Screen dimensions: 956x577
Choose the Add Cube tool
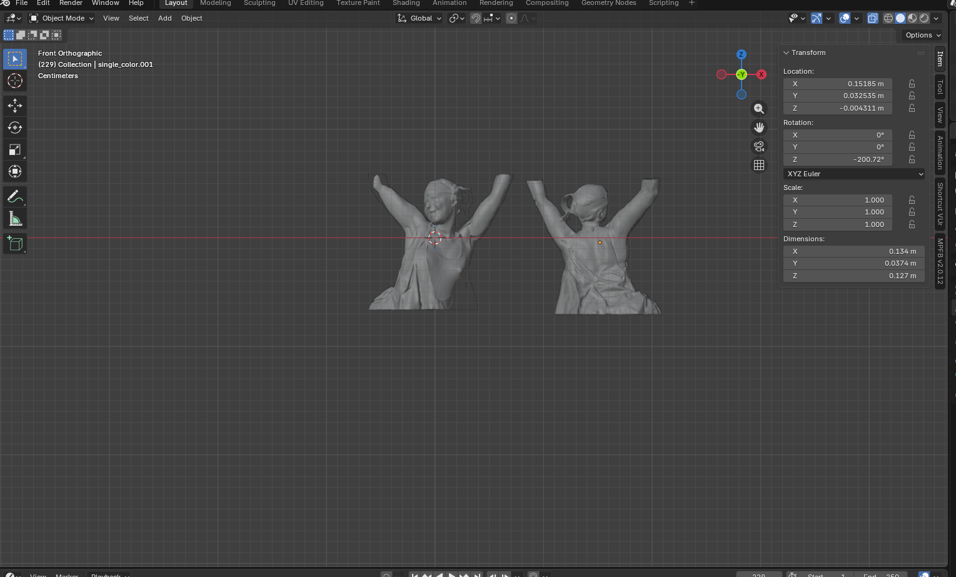click(15, 243)
